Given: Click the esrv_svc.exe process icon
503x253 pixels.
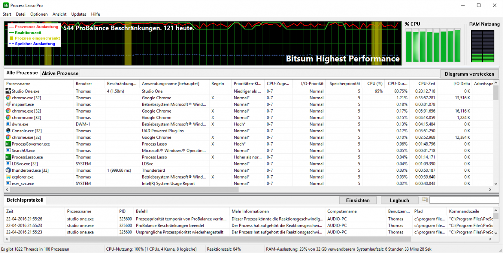Looking at the screenshot, I should coord(8,183).
